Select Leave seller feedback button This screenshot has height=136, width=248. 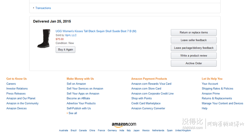tap(193, 40)
